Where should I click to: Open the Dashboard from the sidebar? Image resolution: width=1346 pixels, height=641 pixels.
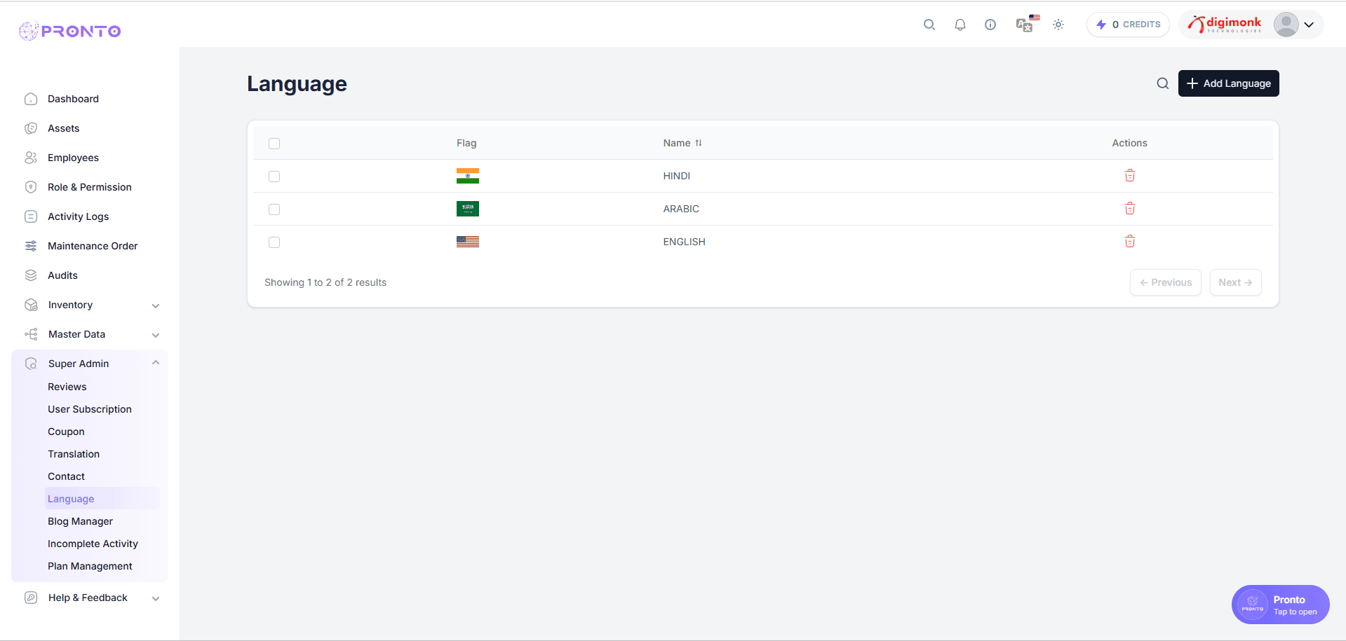pyautogui.click(x=72, y=99)
